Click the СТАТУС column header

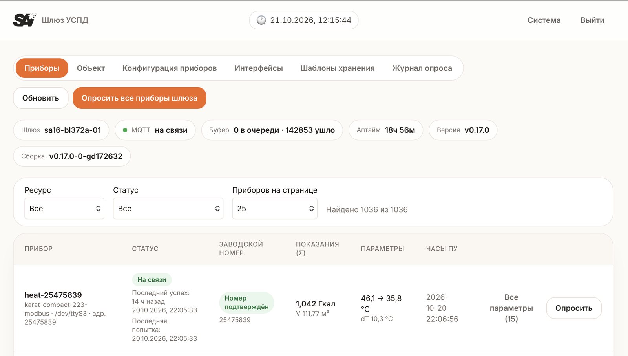pos(145,249)
